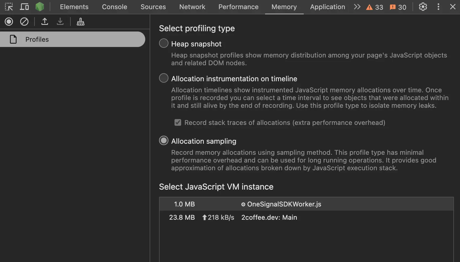Load a saved profile via upload icon

click(x=44, y=22)
